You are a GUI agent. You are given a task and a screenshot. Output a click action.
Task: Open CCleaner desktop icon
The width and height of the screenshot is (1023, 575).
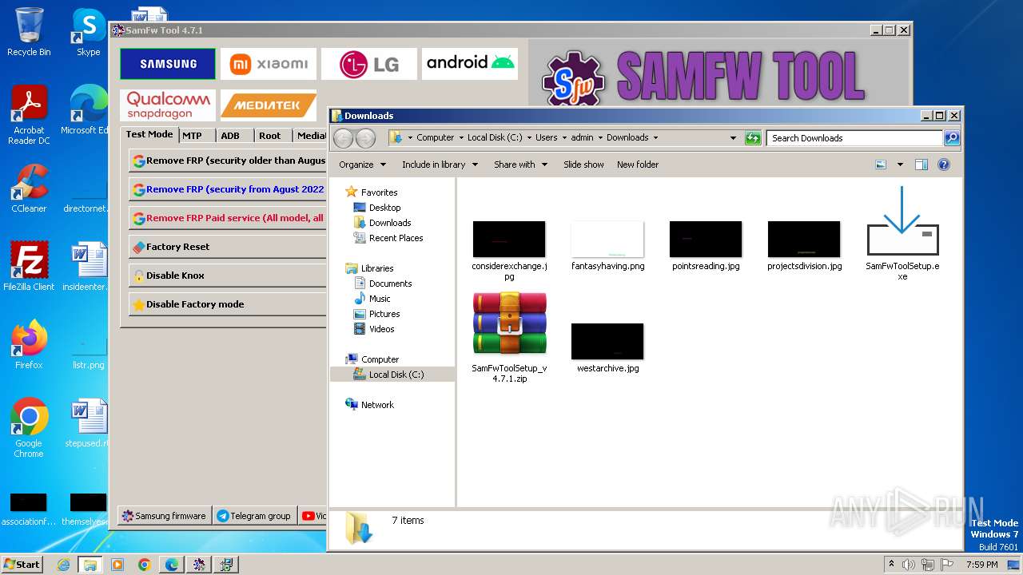point(29,188)
